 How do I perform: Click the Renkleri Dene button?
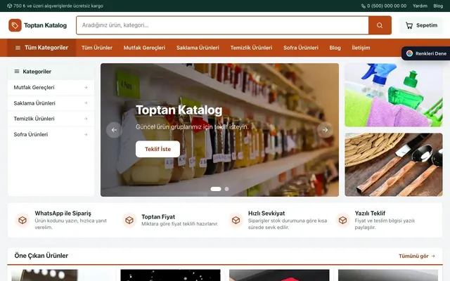426,53
